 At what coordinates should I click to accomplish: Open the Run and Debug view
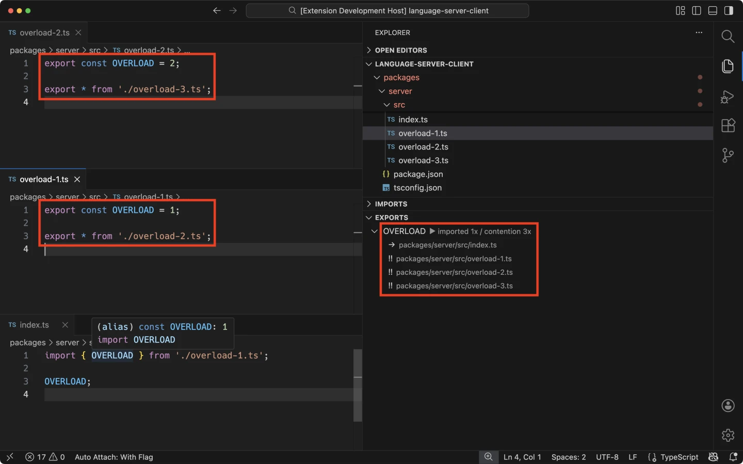point(728,96)
